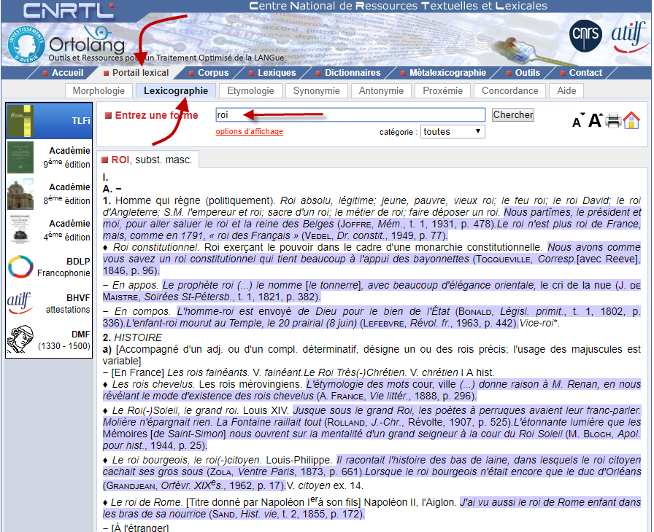The height and width of the screenshot is (532, 654).
Task: Switch to the Etymologie tab
Action: pos(250,91)
